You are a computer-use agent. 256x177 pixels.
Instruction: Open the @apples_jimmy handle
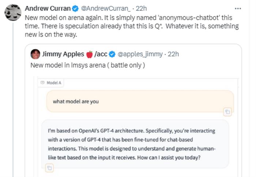click(140, 54)
